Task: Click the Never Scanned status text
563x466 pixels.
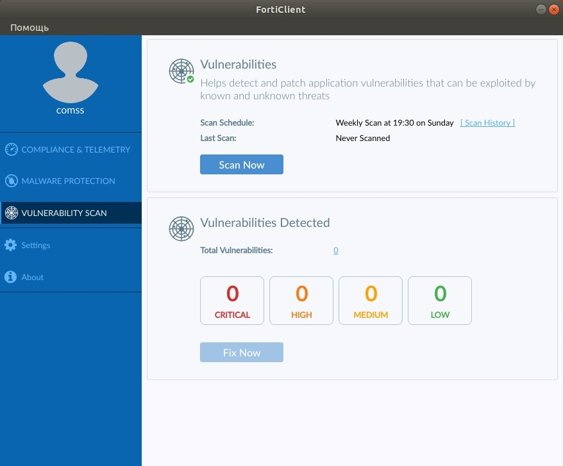Action: (363, 138)
